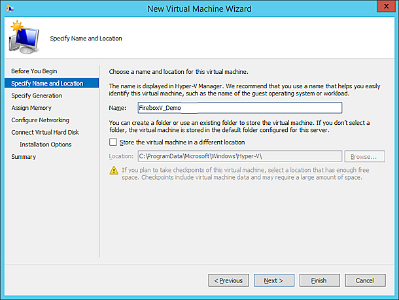Click the Location path field
This screenshot has width=399, height=300.
click(239, 156)
